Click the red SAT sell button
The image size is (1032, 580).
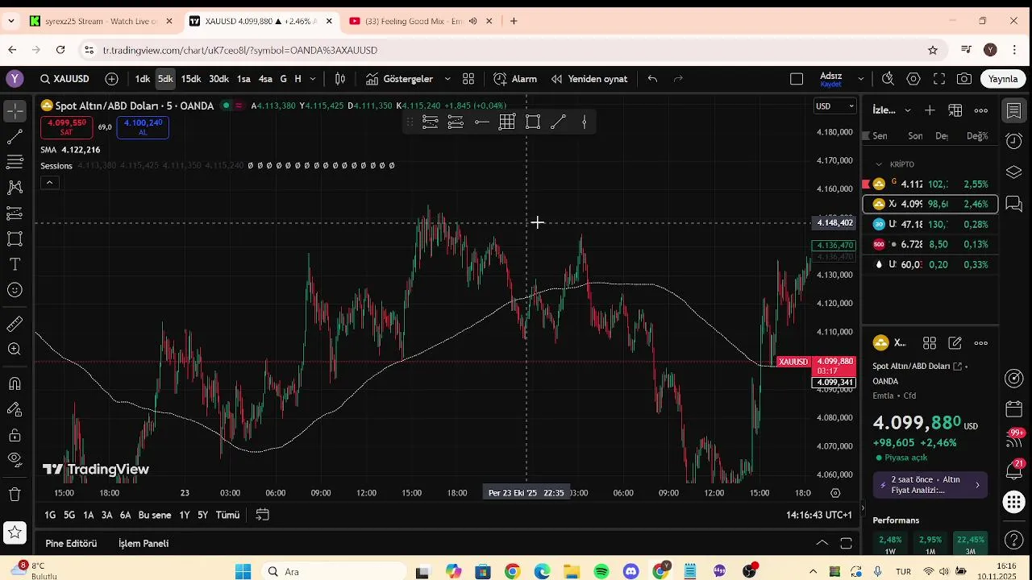point(66,127)
